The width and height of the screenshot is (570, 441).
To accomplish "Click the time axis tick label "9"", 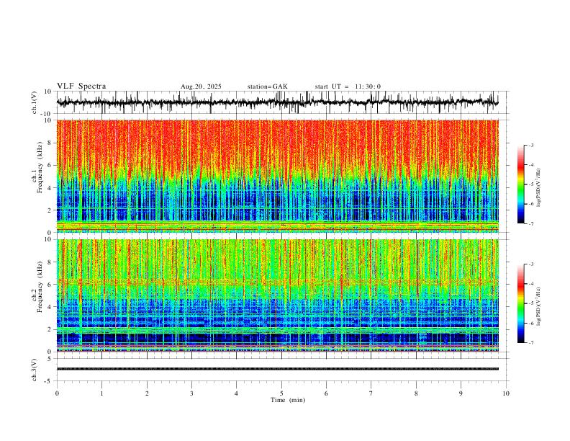I will pos(461,393).
